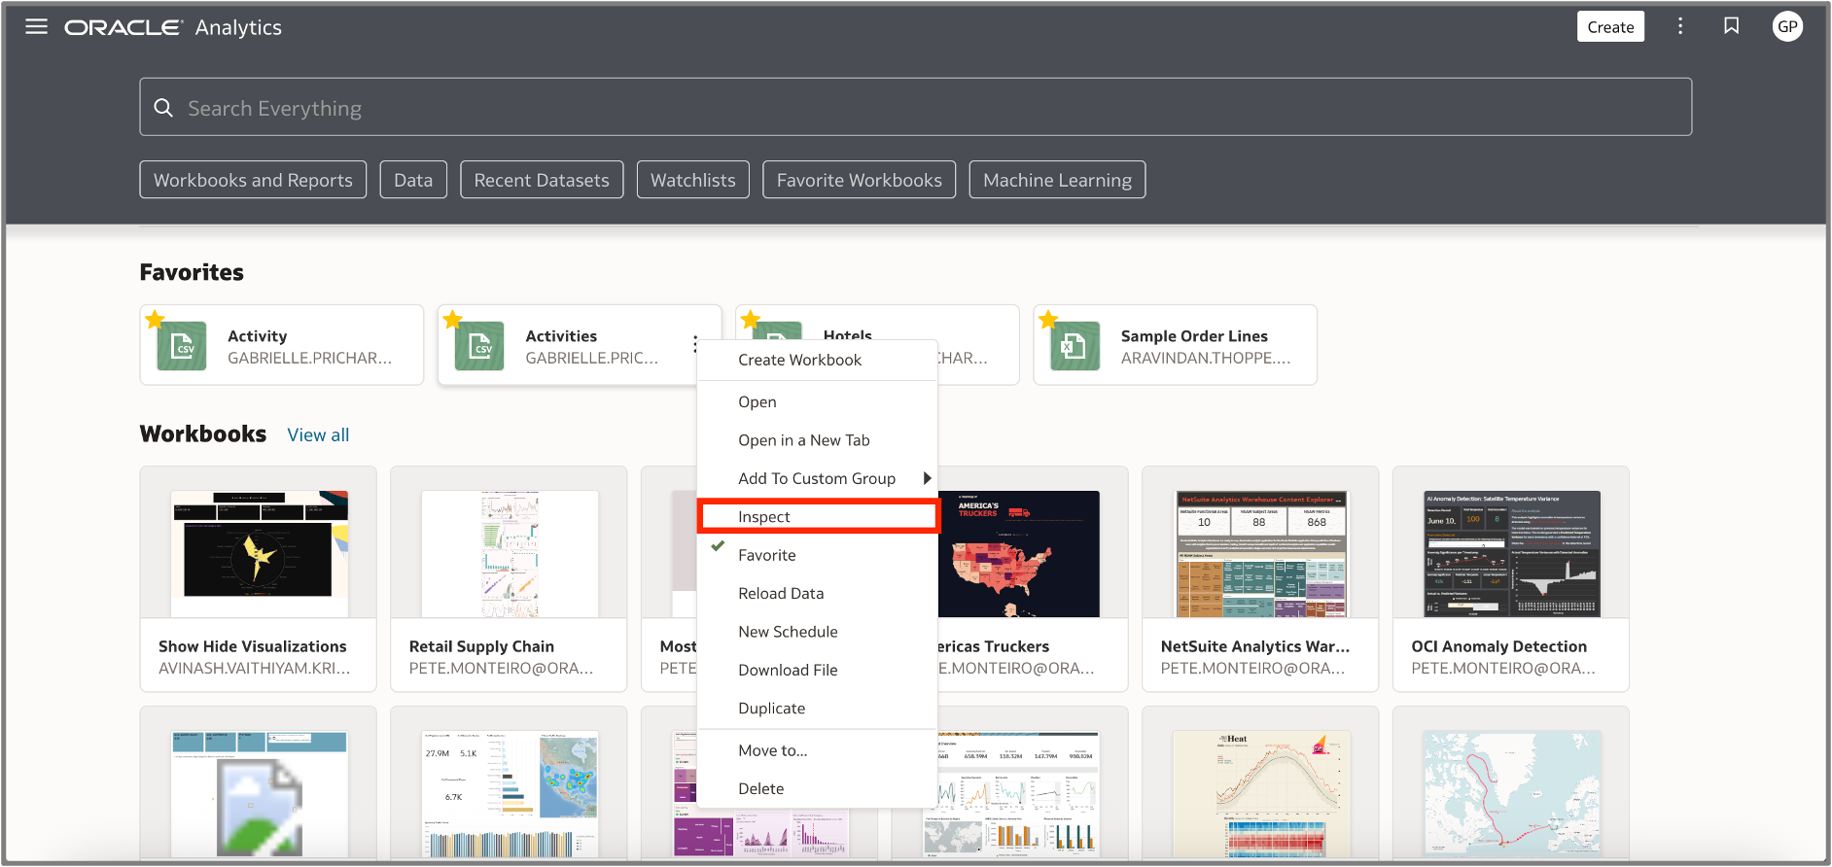Screen dimensions: 1832x867
Task: Focus the Search Everything field
Action: 915,107
